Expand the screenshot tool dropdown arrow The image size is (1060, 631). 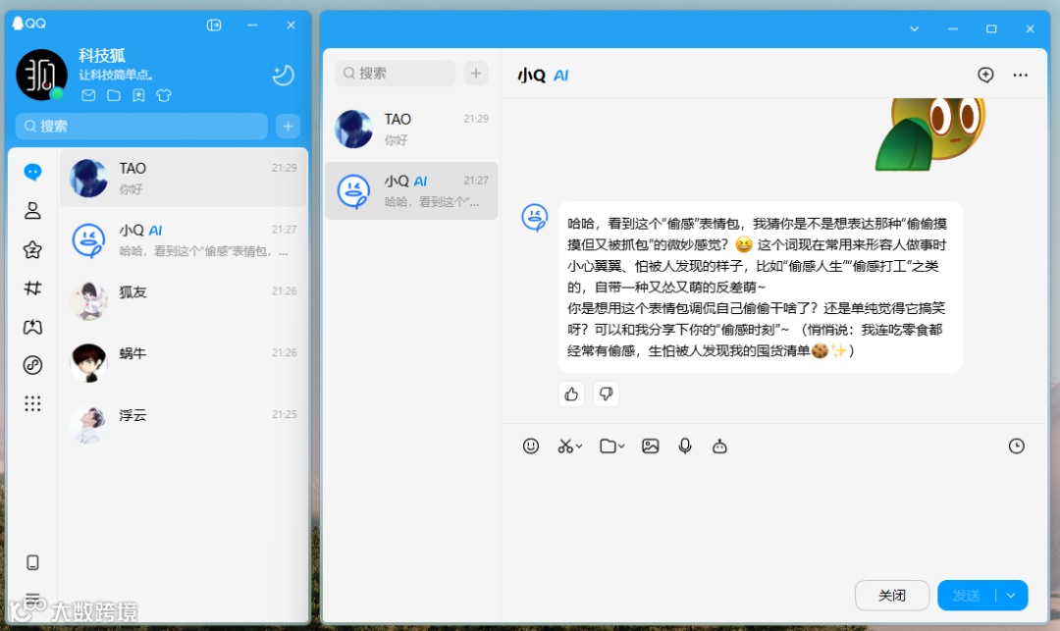click(579, 446)
